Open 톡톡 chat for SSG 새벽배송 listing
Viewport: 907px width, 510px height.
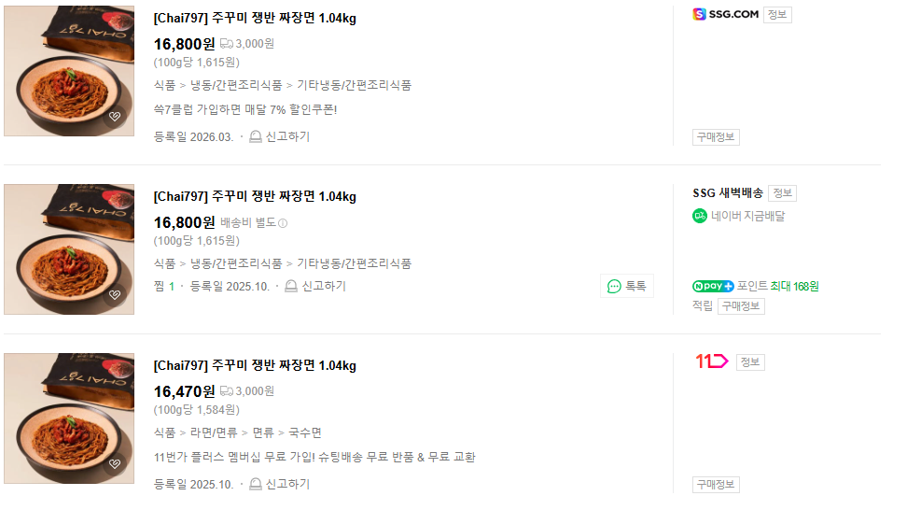click(x=626, y=286)
